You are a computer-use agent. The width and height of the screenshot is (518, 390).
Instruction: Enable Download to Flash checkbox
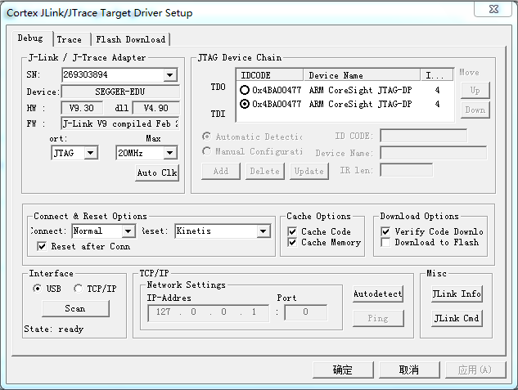pos(385,242)
